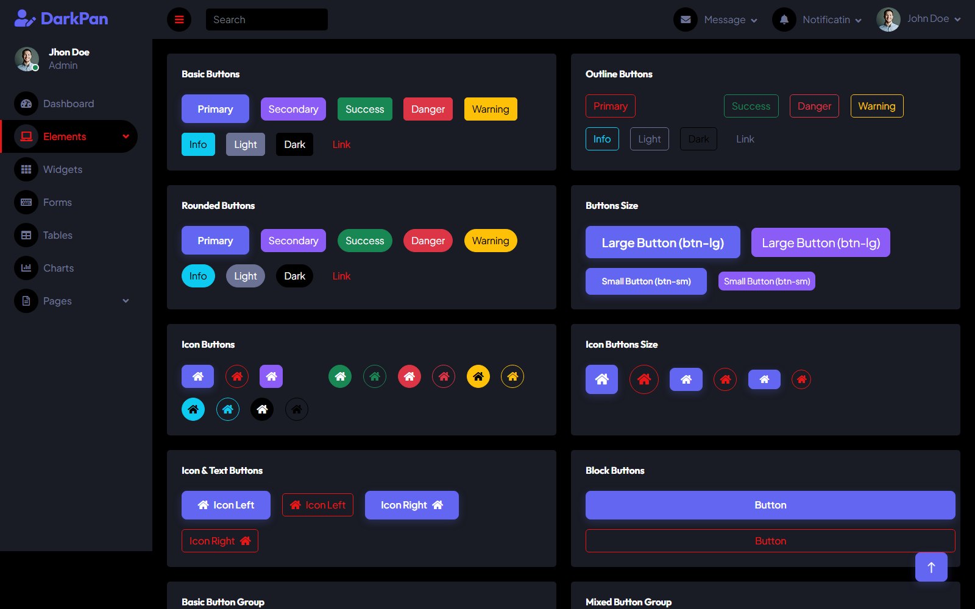975x609 pixels.
Task: Click the purple Small Button (btn-sm)
Action: 767,281
